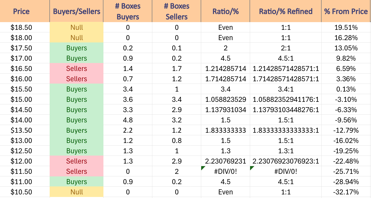Click the $14.50 price cell
371x198 pixels.
click(x=25, y=110)
